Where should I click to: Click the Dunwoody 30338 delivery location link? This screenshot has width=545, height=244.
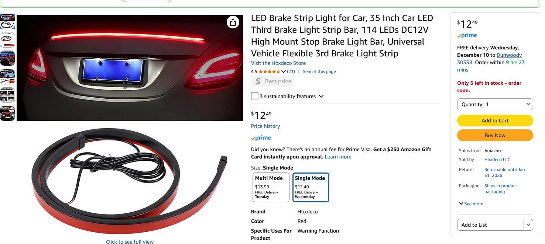(509, 55)
